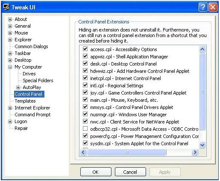Viewport: 220px width, 181px height.
Task: Expand the About tree node
Action: pyautogui.click(x=10, y=19)
